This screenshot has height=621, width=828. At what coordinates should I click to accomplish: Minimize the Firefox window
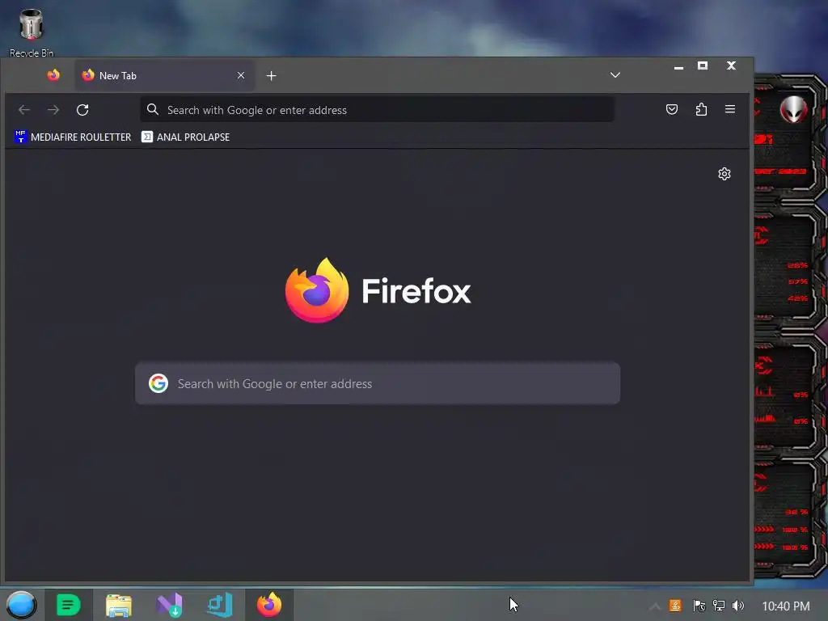point(678,66)
